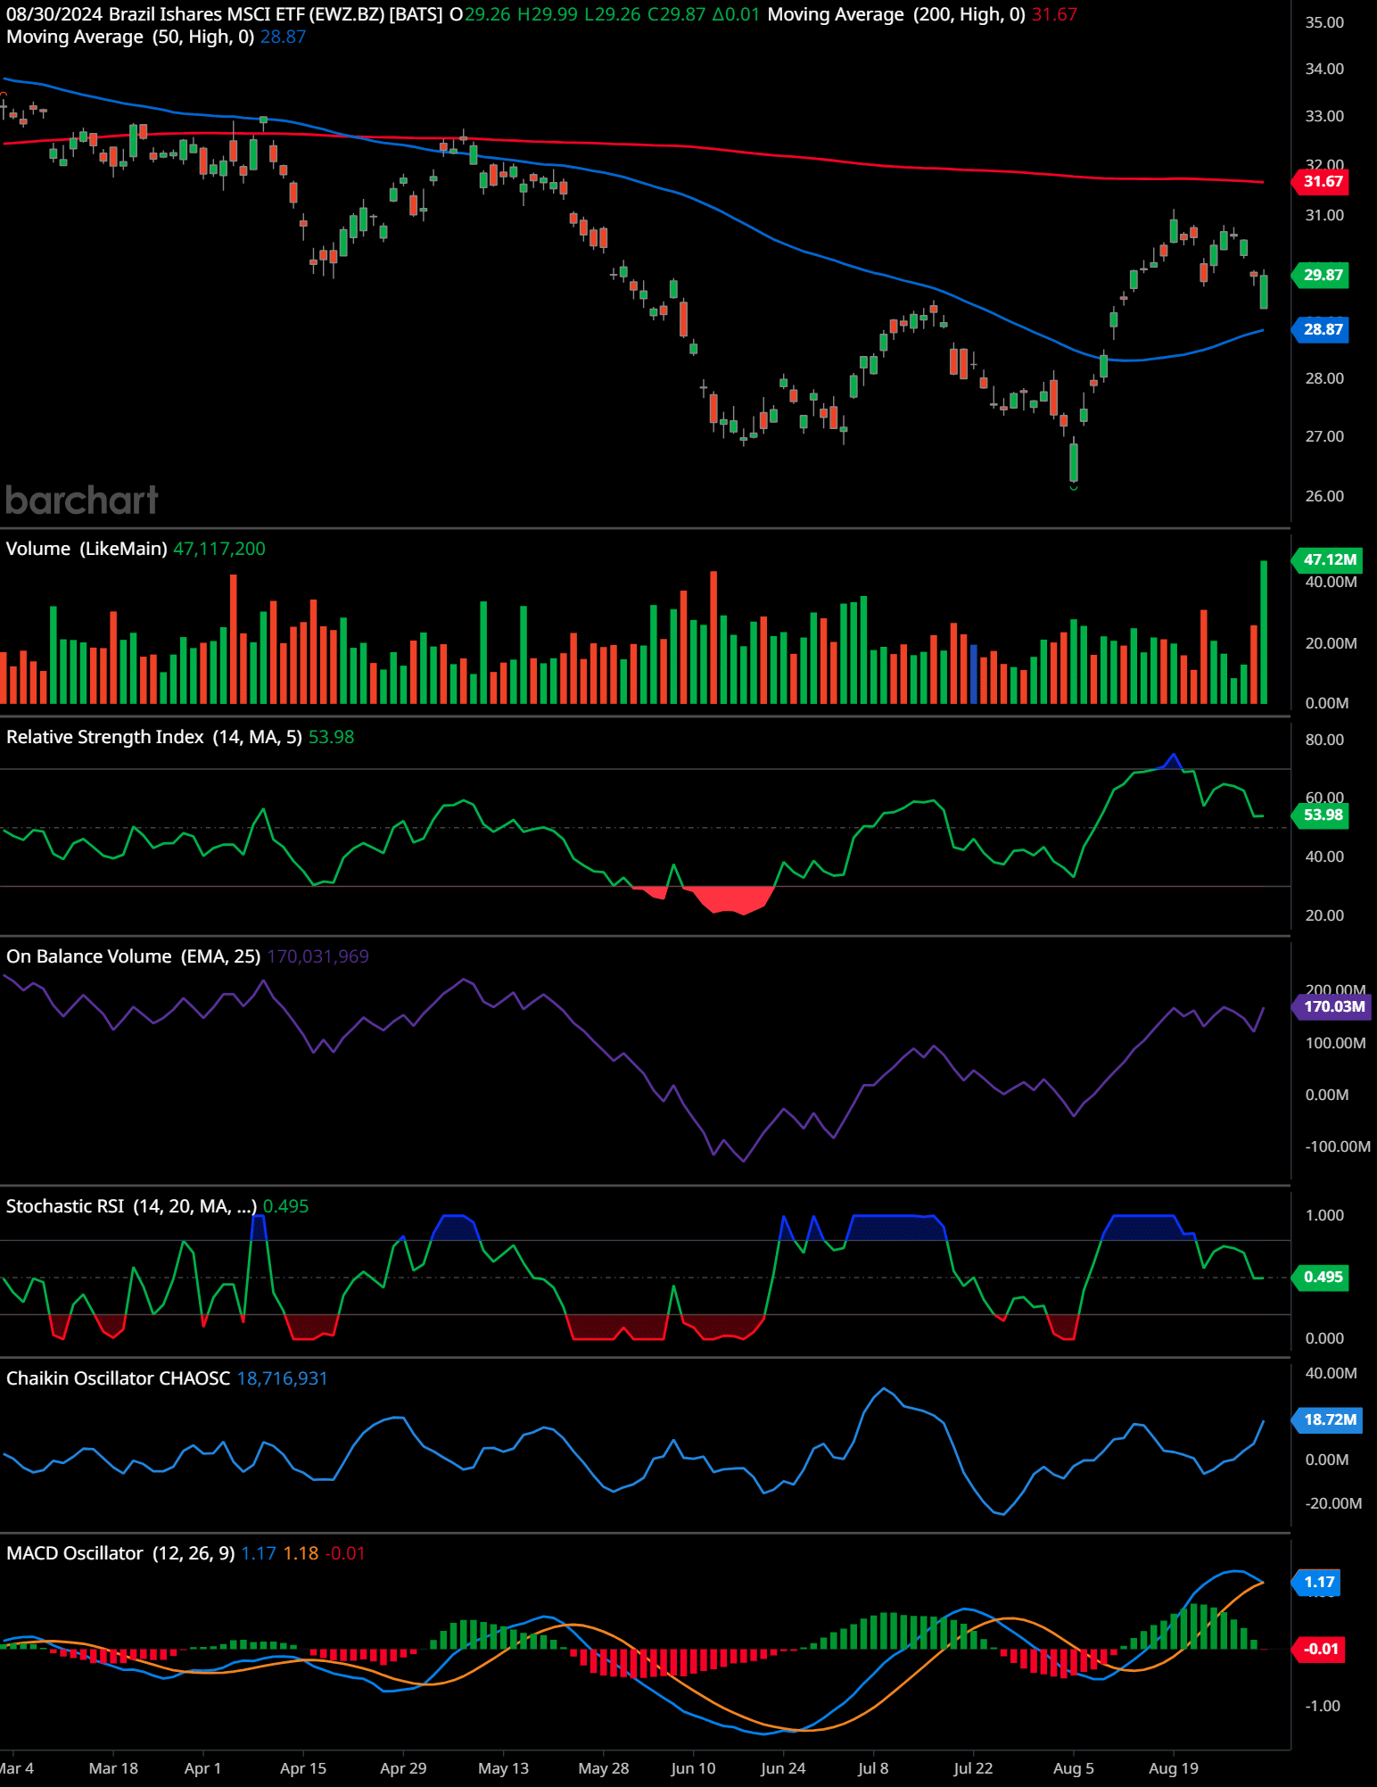
Task: Click the blue 18.72M Chaikin badge
Action: [x=1328, y=1419]
